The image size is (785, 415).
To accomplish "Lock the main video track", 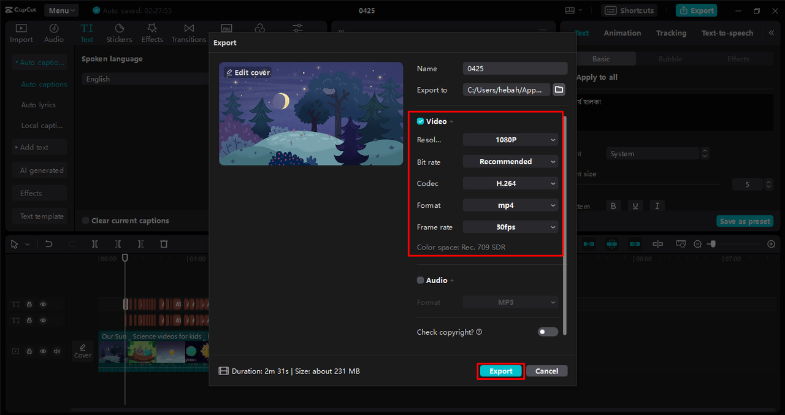I will [x=29, y=351].
